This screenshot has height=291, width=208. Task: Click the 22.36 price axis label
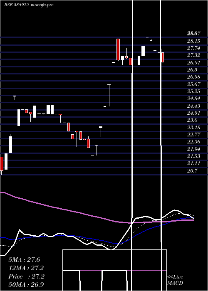coord(194,142)
